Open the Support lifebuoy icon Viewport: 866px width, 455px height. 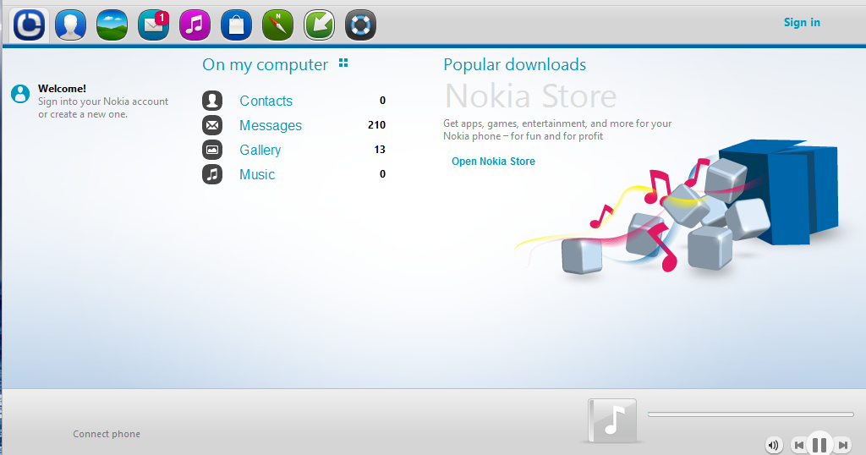click(x=360, y=25)
